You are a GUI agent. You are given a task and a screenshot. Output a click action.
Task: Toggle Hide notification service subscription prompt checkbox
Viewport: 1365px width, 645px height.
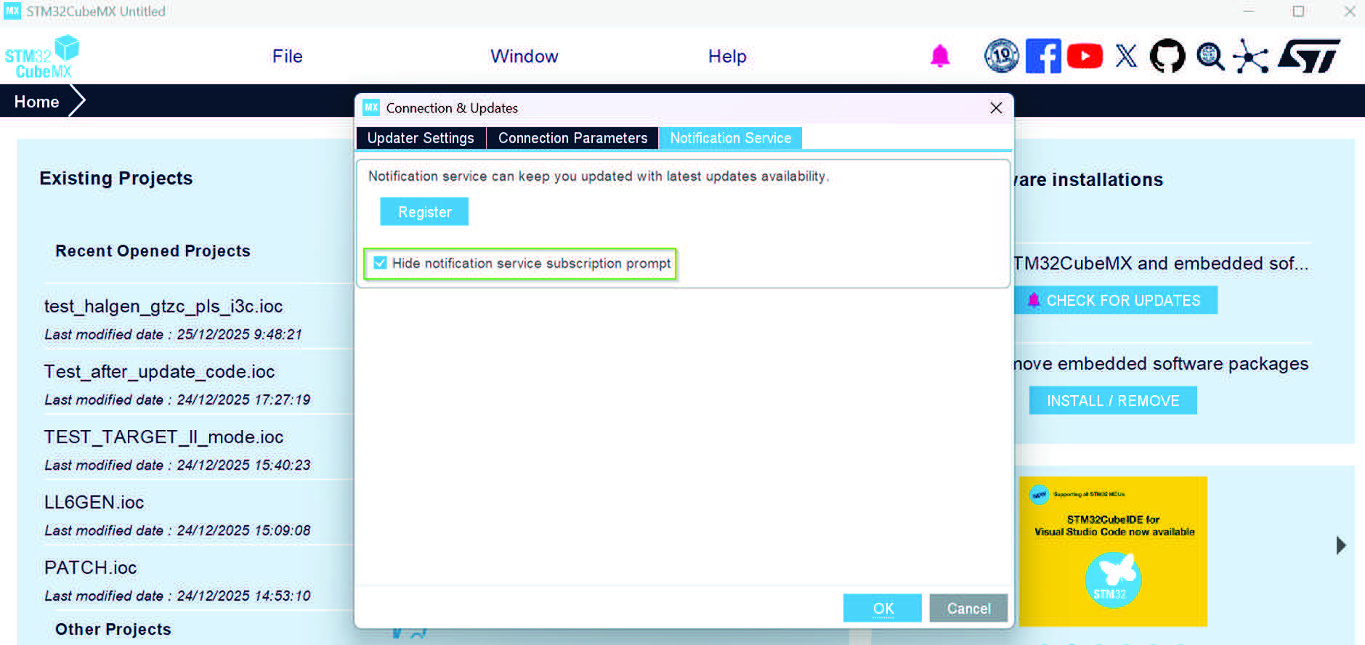tap(380, 263)
